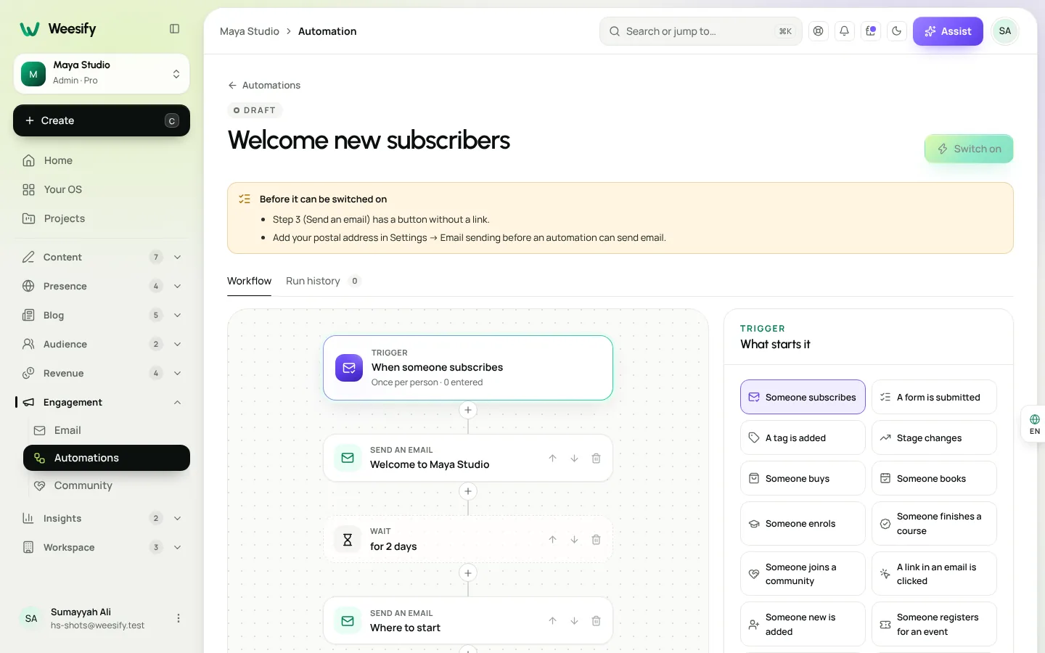Click envelope icon on Where to start step

pyautogui.click(x=348, y=621)
